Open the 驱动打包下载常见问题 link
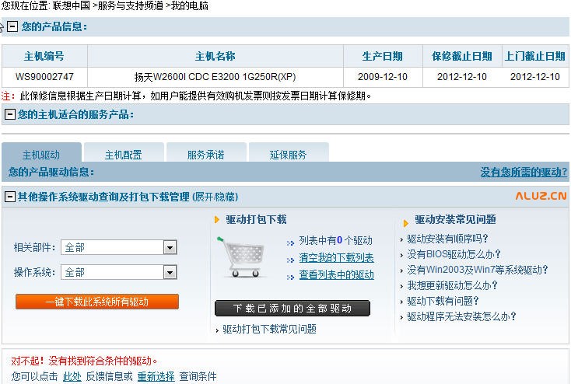The height and width of the screenshot is (384, 571). tap(269, 329)
